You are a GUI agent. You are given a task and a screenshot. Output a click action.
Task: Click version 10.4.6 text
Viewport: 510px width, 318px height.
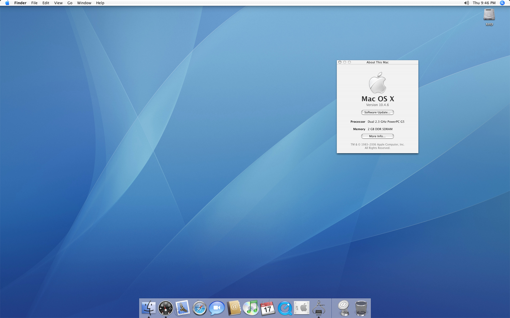click(377, 105)
